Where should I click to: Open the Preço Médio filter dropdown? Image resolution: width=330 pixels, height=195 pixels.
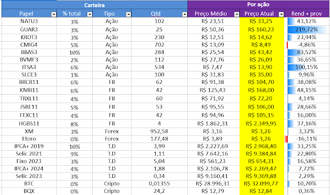pyautogui.click(x=237, y=14)
